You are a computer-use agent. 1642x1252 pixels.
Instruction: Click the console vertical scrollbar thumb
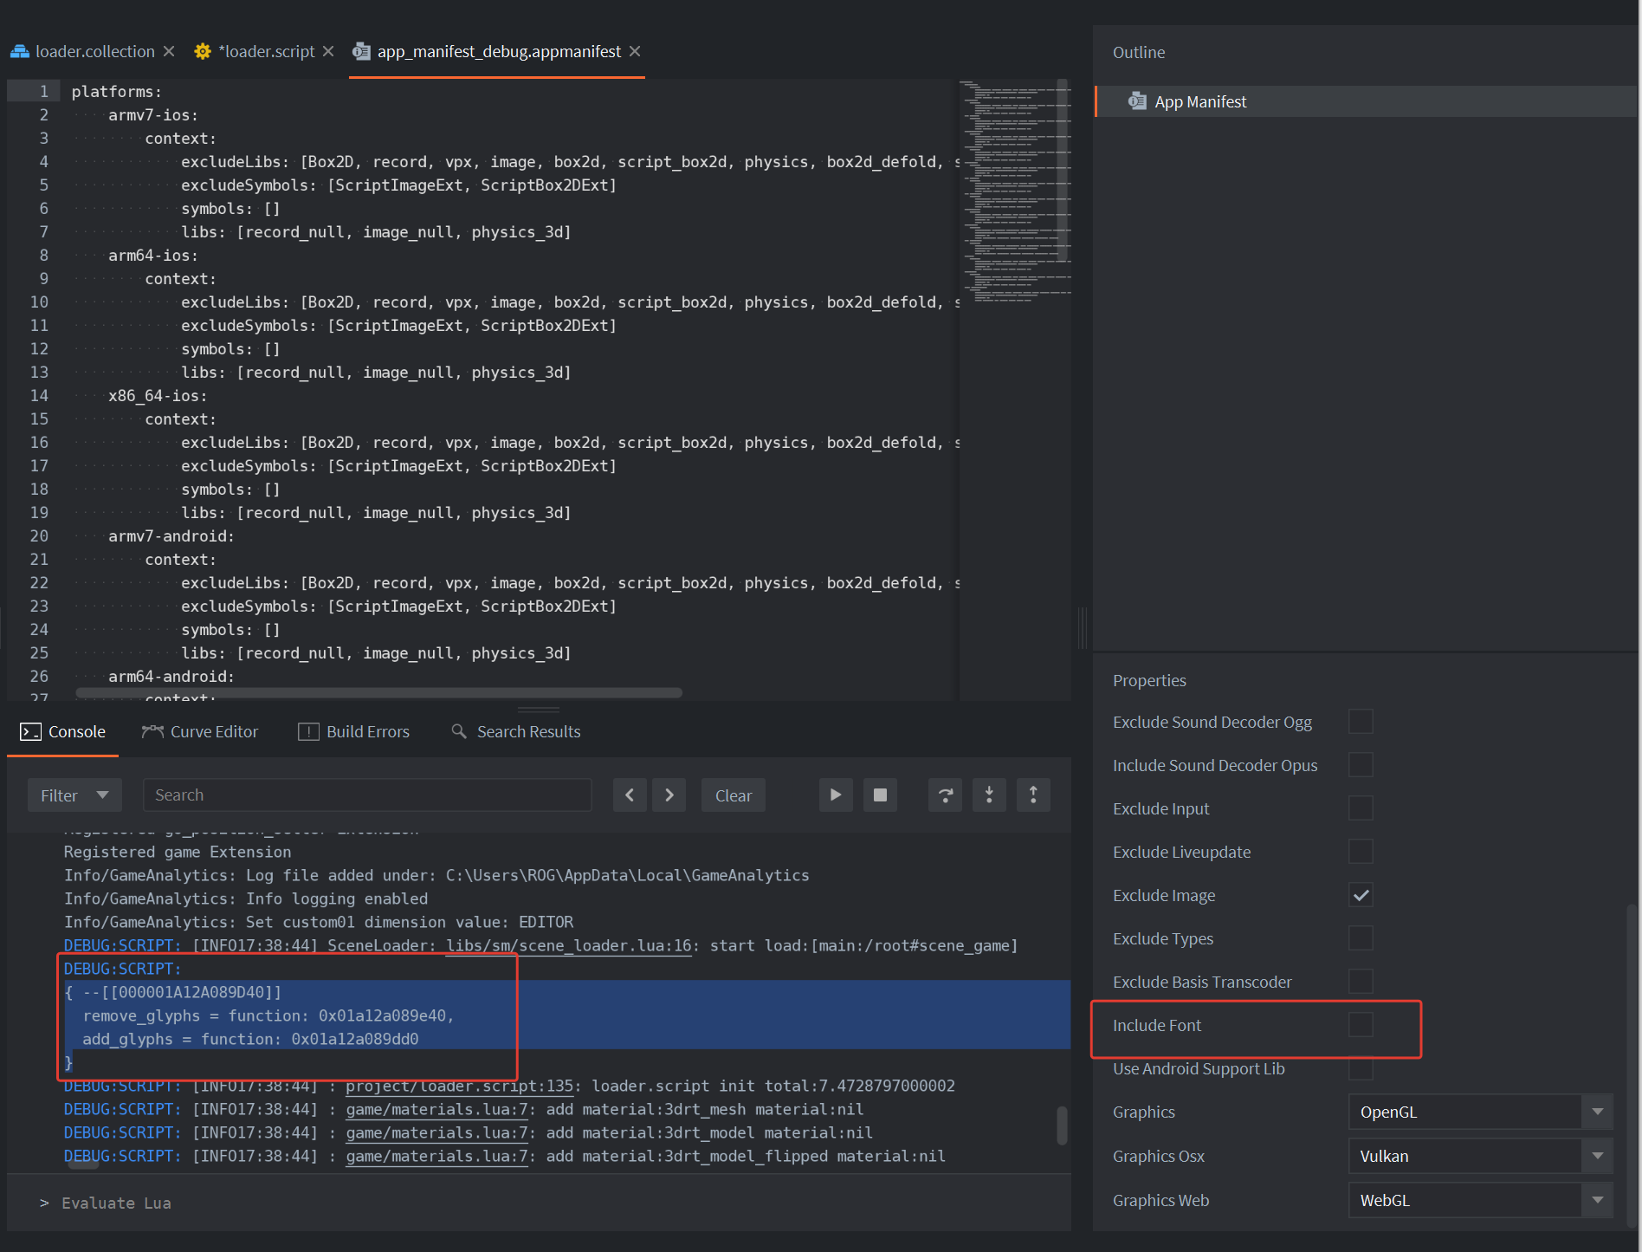tap(1062, 1125)
